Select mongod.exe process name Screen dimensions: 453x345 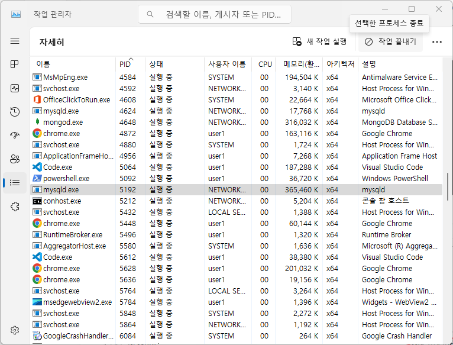click(x=63, y=122)
